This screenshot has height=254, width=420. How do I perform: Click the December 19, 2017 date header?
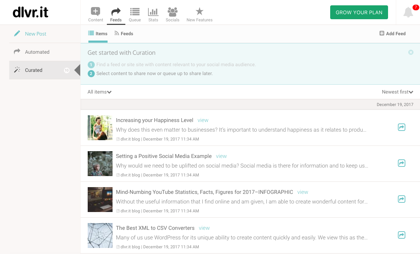coord(395,105)
